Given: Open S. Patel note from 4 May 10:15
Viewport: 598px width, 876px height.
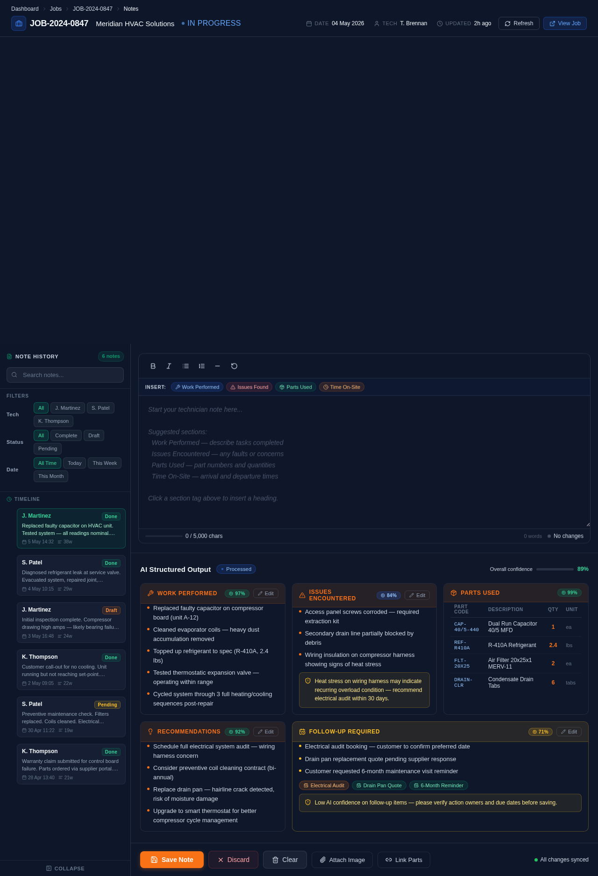Looking at the screenshot, I should click(x=71, y=576).
